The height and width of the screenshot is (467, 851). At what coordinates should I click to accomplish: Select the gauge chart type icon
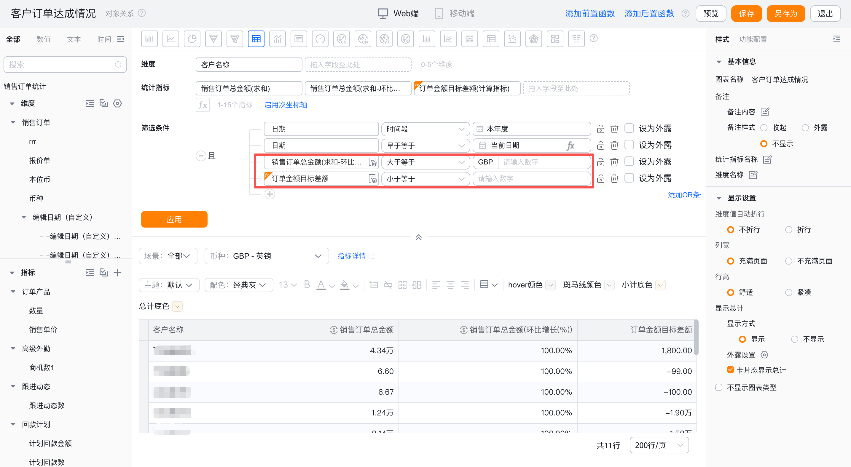(x=320, y=39)
